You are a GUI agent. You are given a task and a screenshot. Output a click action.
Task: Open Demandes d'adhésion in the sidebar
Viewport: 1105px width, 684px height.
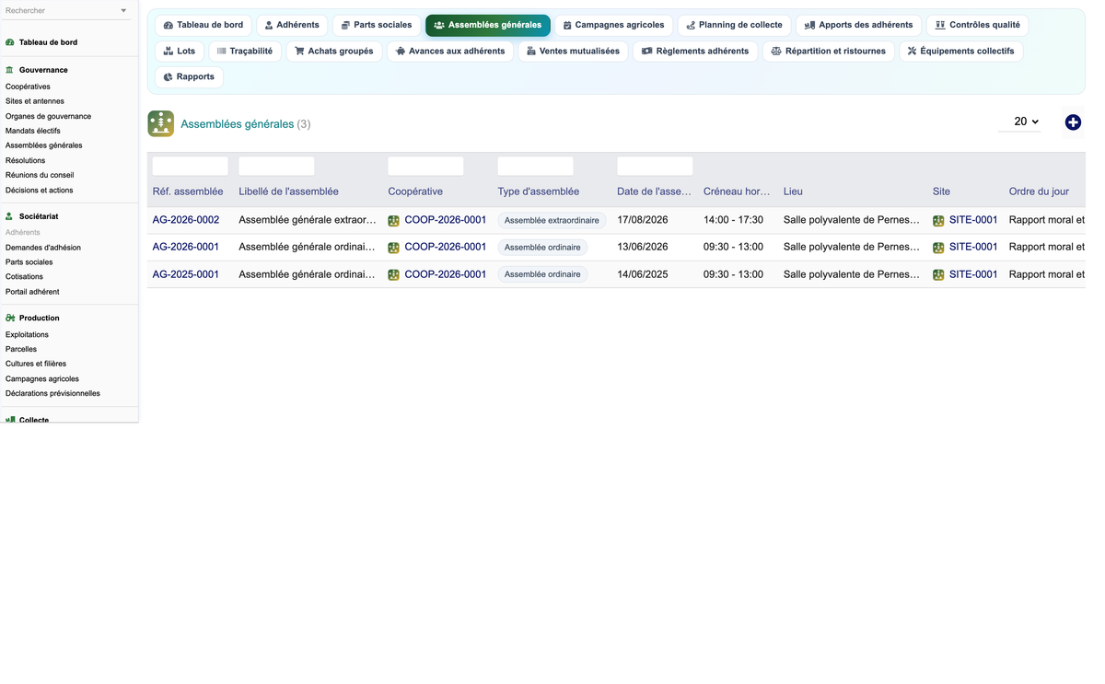click(43, 248)
